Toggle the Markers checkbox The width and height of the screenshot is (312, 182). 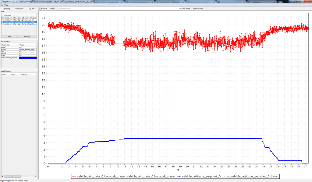pyautogui.click(x=40, y=9)
